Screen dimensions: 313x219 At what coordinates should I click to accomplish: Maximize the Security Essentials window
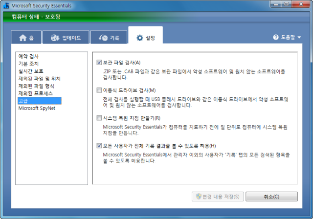(287, 4)
